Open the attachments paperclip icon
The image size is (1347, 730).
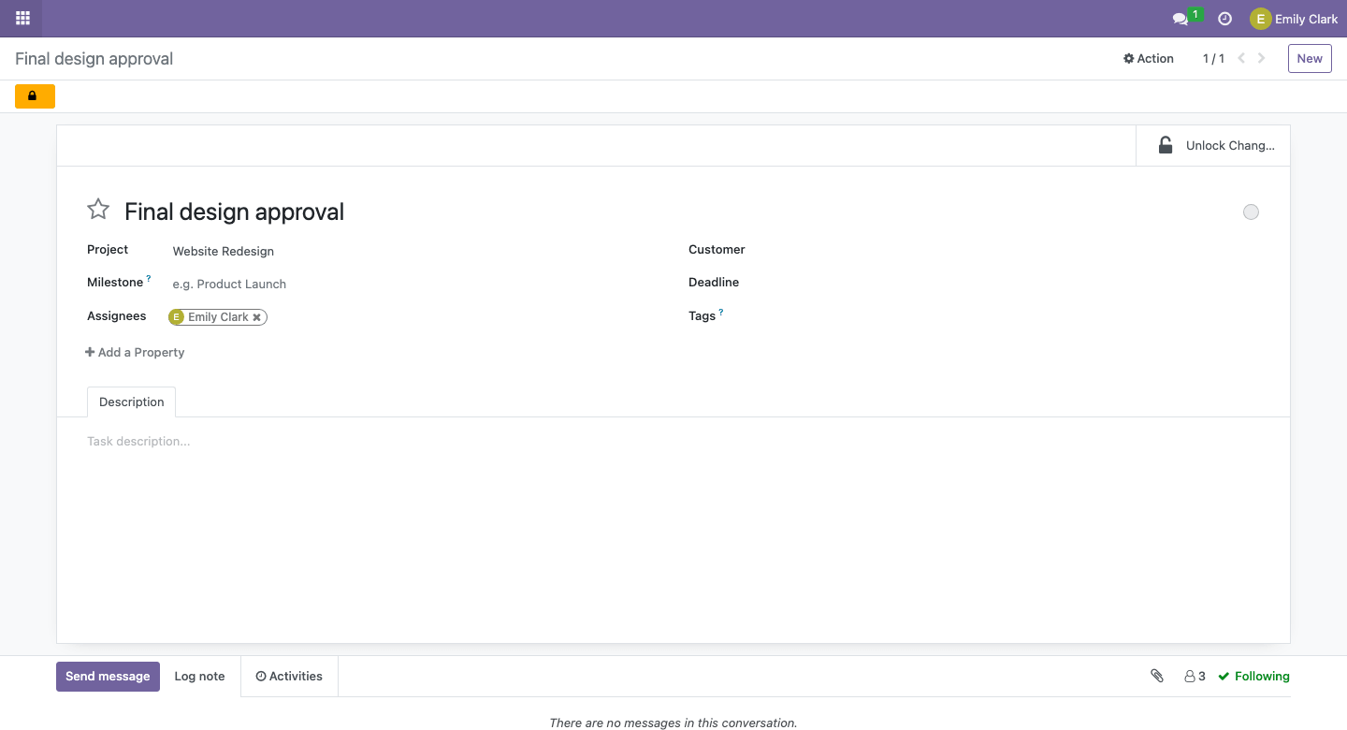(x=1157, y=676)
